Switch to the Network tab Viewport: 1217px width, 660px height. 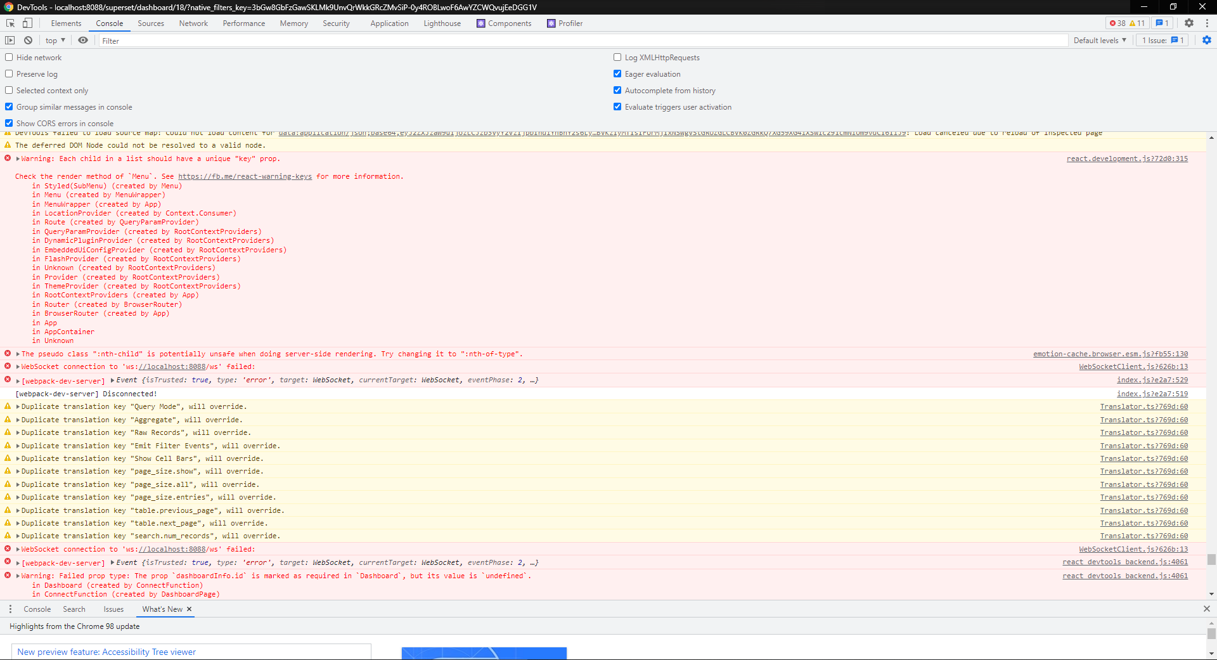click(193, 23)
